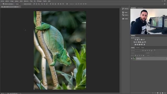
Task: Add a Hue/Saturation adjustment layer
Action: tap(134, 42)
